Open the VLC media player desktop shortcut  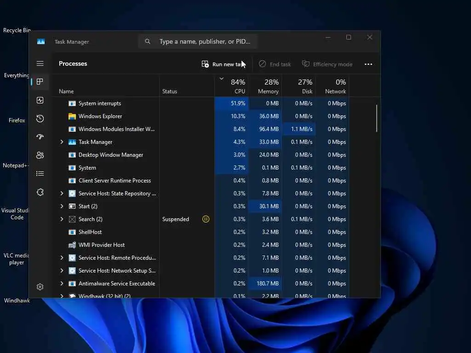(16, 259)
